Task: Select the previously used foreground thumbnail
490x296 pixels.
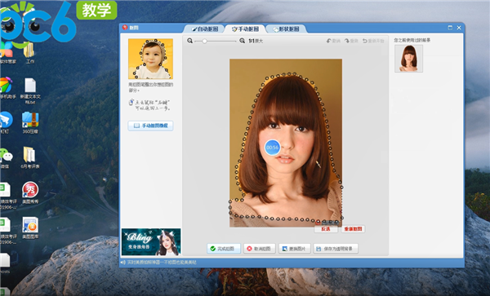Action: tap(409, 59)
